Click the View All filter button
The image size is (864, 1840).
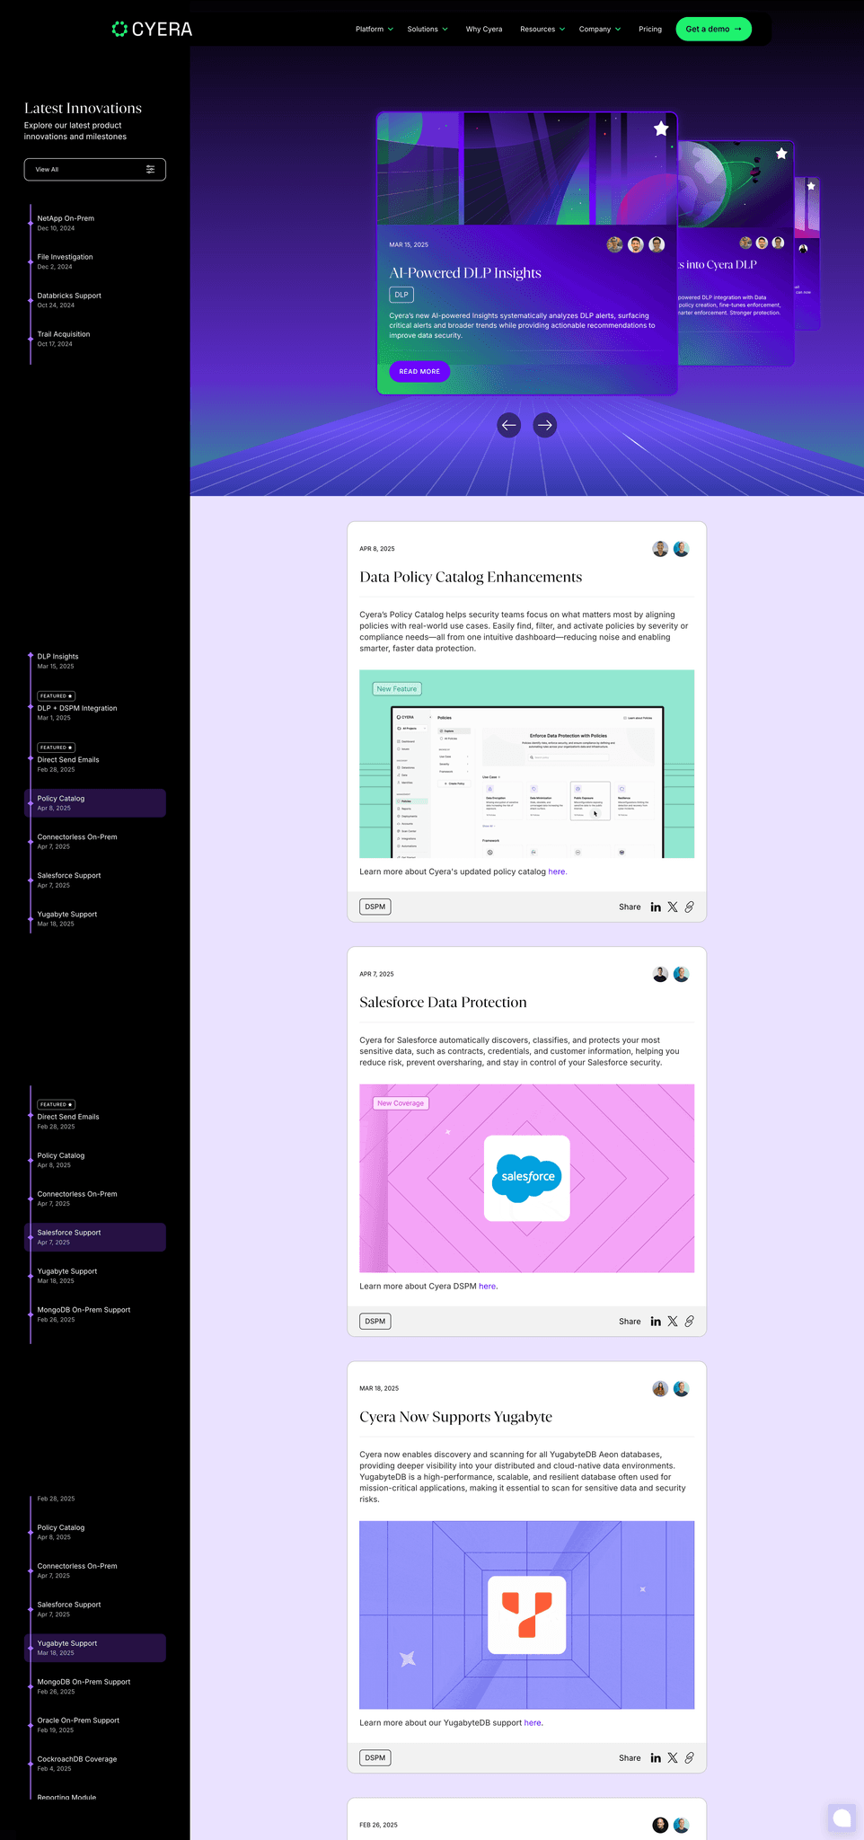95,169
